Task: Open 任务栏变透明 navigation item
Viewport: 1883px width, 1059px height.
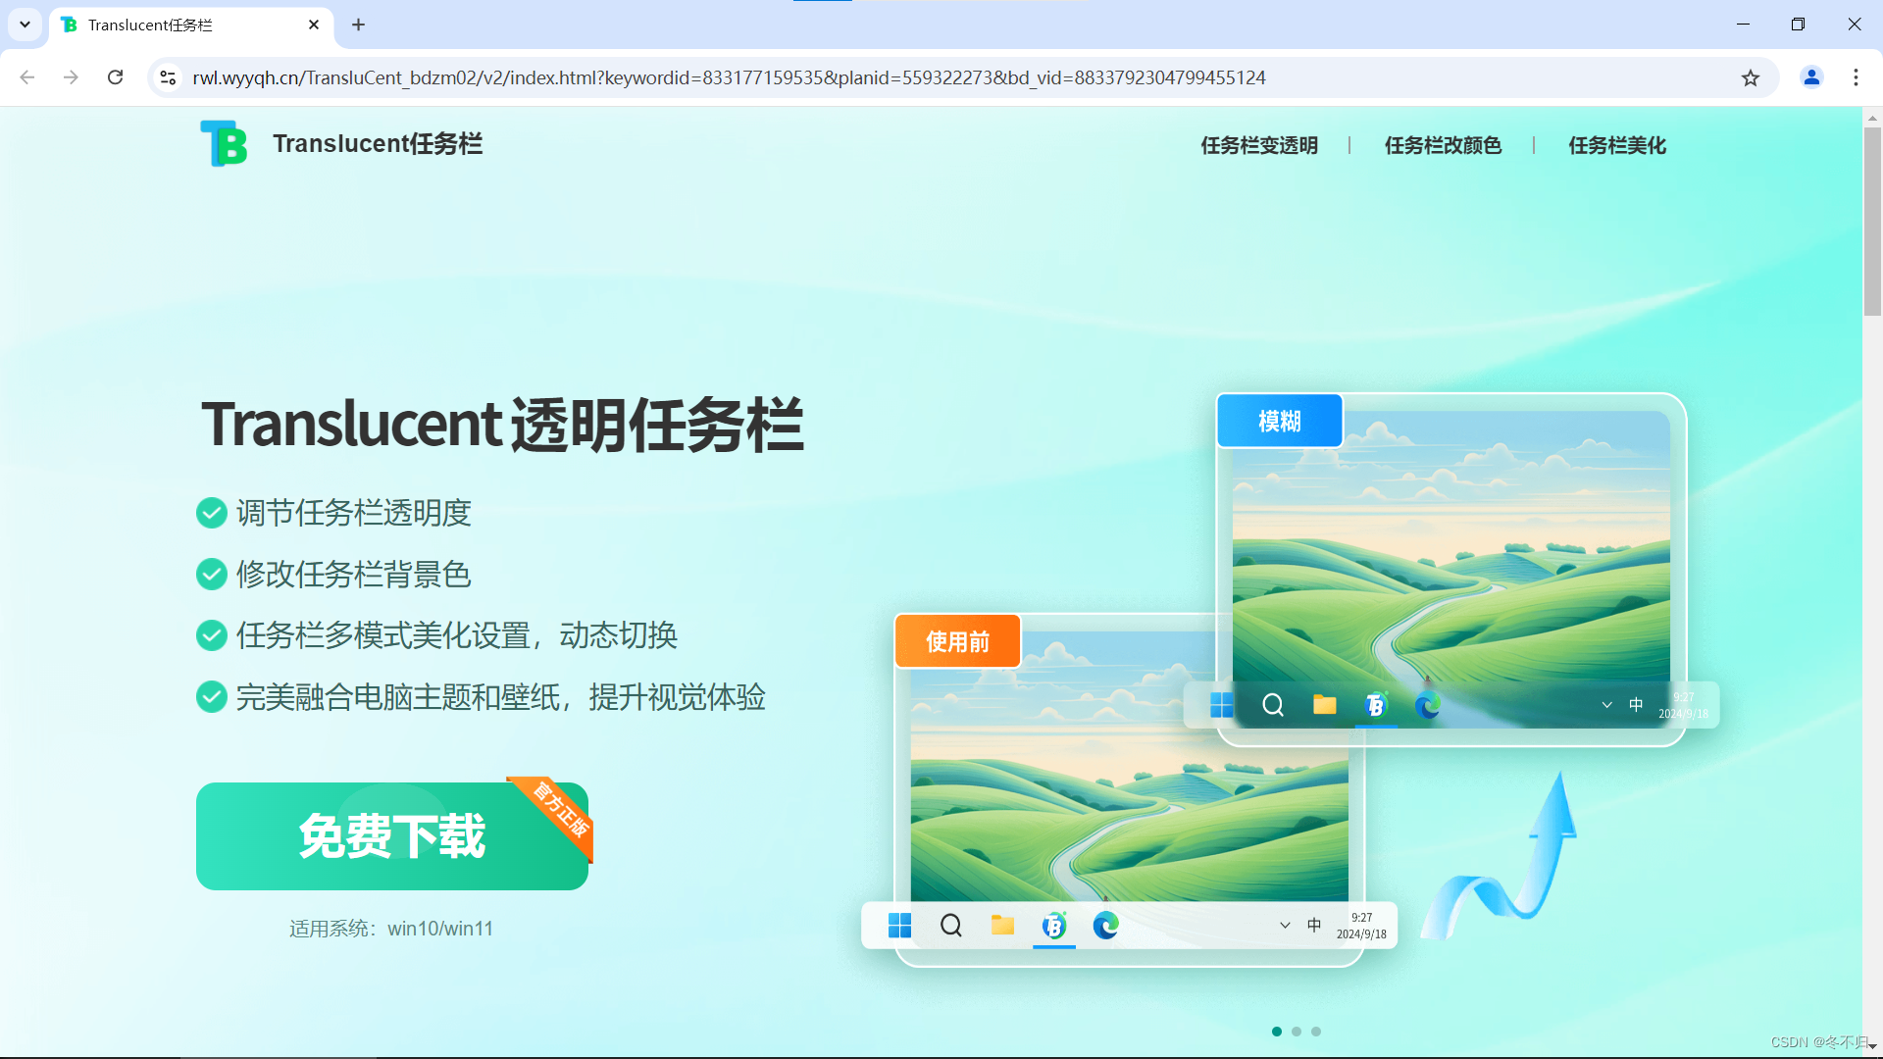Action: point(1259,145)
